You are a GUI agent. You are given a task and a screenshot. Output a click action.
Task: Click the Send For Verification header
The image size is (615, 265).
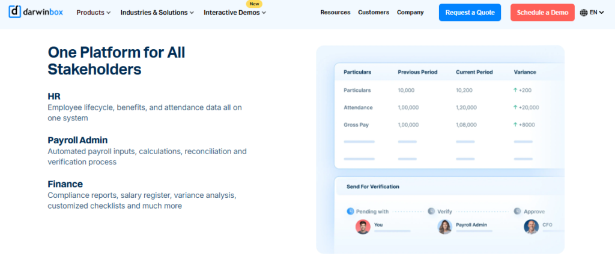click(x=372, y=186)
